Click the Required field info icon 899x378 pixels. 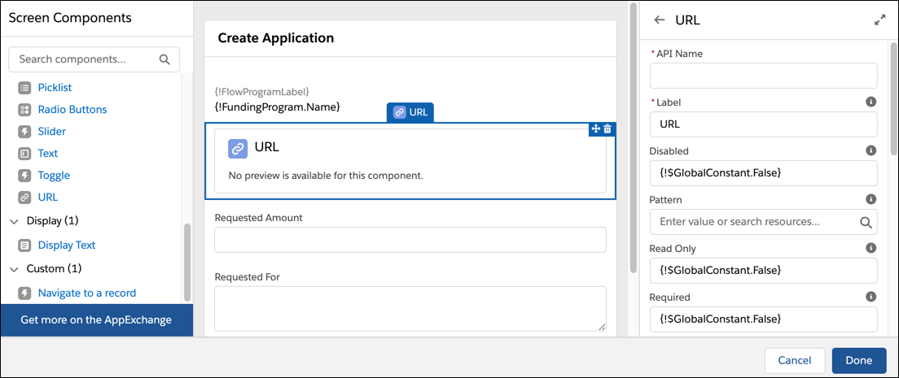870,297
